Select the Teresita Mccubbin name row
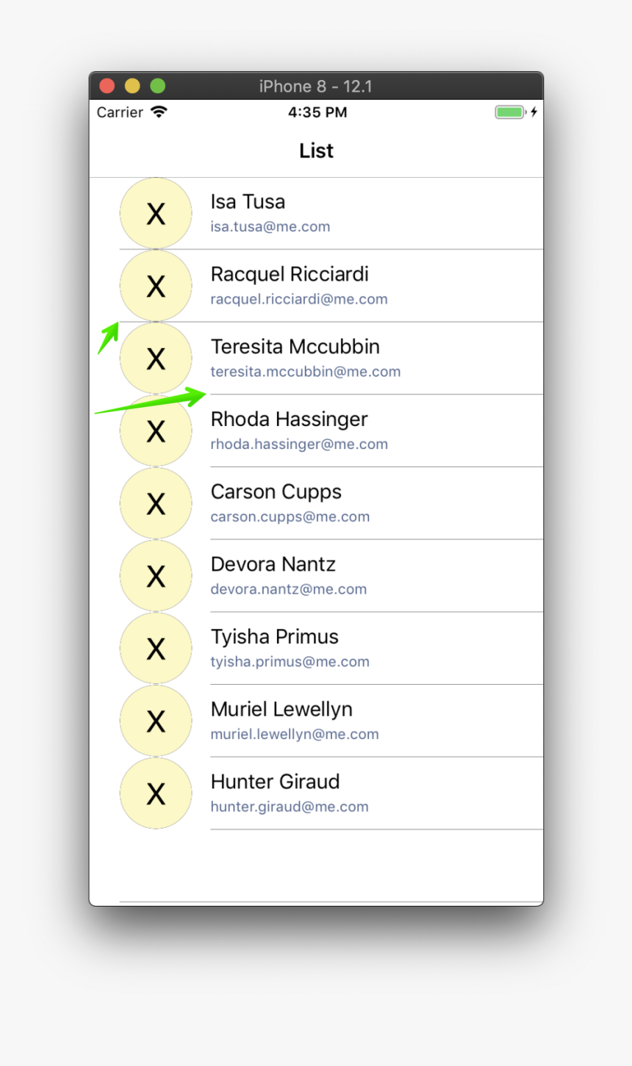 pyautogui.click(x=295, y=347)
